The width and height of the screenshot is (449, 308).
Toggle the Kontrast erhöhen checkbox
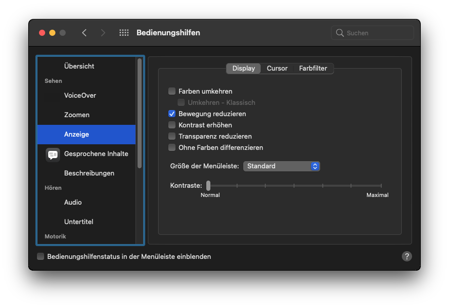(172, 125)
